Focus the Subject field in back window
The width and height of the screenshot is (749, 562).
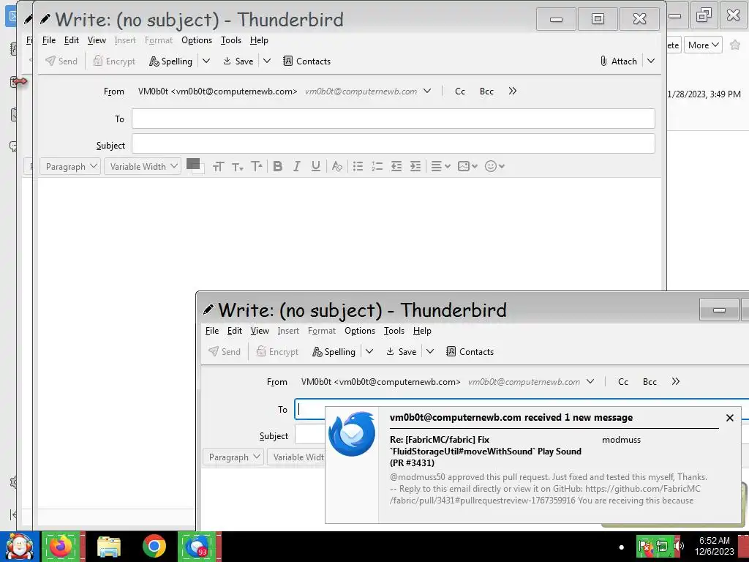[x=393, y=143]
